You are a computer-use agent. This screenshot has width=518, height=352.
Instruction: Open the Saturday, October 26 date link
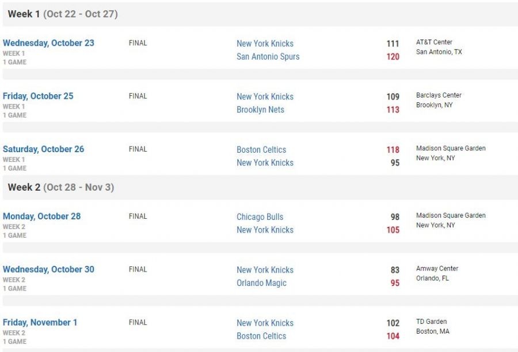pyautogui.click(x=43, y=149)
